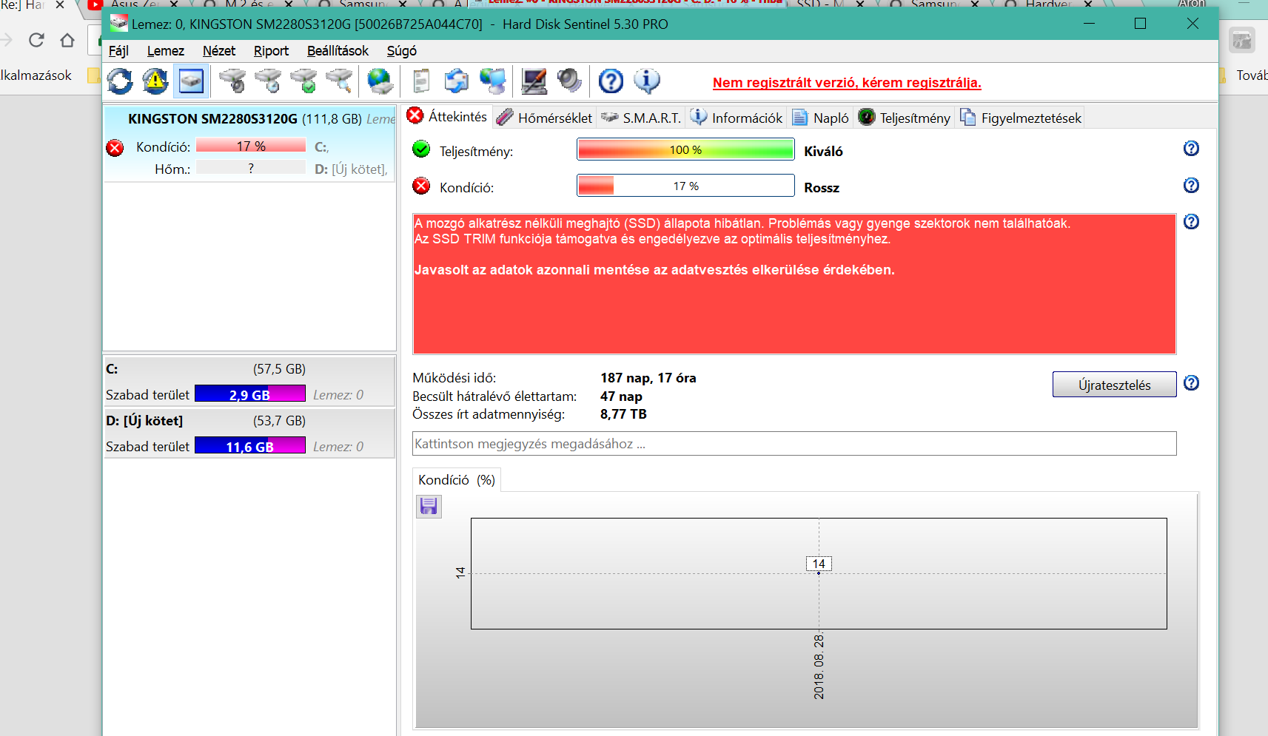Click help icon beside Teljesítmény Kiváló row
Screen dimensions: 1268x736
1191,149
